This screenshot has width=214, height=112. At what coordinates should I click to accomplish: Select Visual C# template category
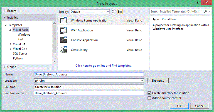point(19,44)
